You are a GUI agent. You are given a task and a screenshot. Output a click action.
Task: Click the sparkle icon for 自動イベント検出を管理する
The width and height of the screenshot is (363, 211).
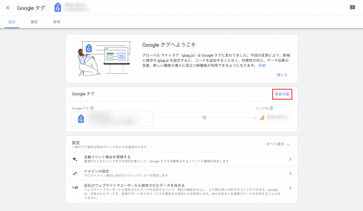75,159
